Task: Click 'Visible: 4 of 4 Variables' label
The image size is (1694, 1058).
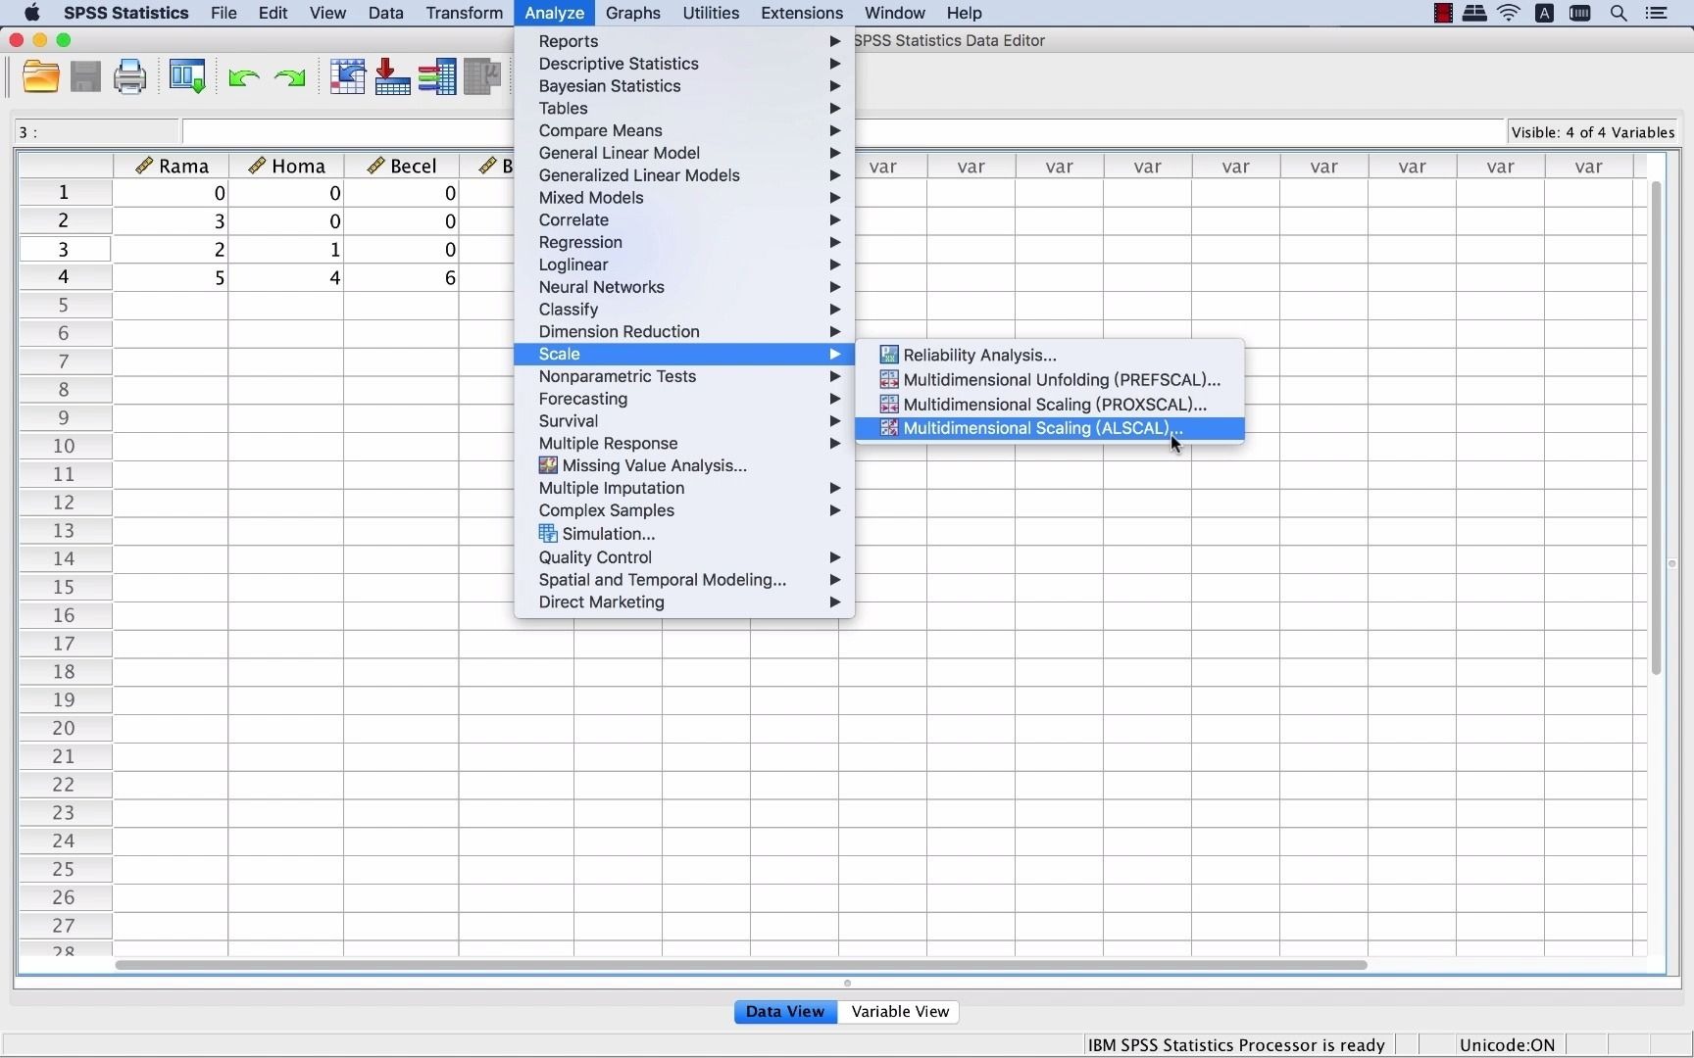Action: point(1592,132)
